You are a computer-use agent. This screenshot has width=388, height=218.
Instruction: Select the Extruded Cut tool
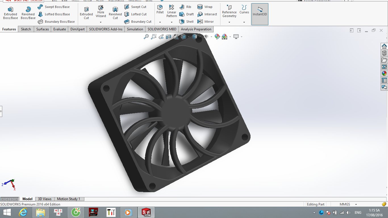tap(86, 13)
